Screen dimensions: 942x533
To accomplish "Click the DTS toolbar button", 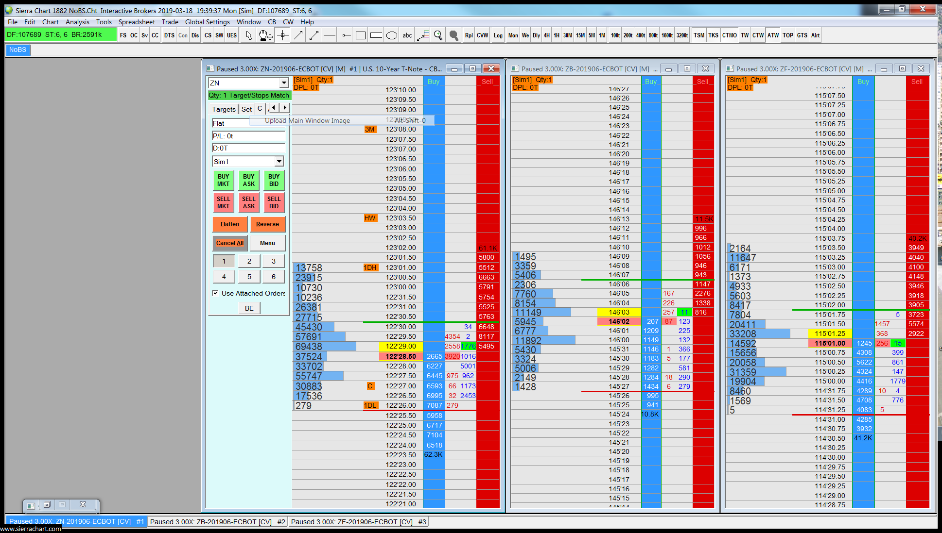I will pyautogui.click(x=169, y=35).
